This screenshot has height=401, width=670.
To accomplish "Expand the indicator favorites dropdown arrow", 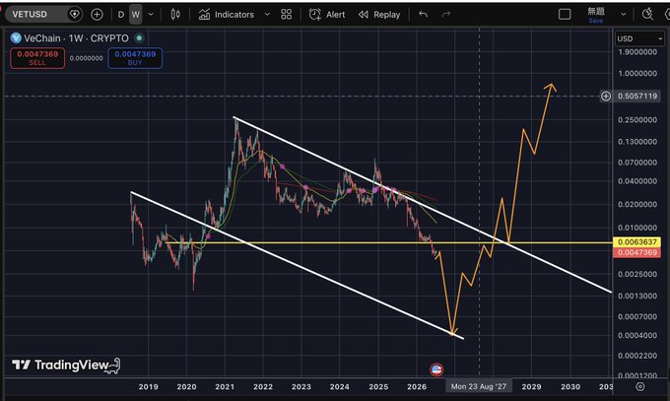I will click(267, 15).
